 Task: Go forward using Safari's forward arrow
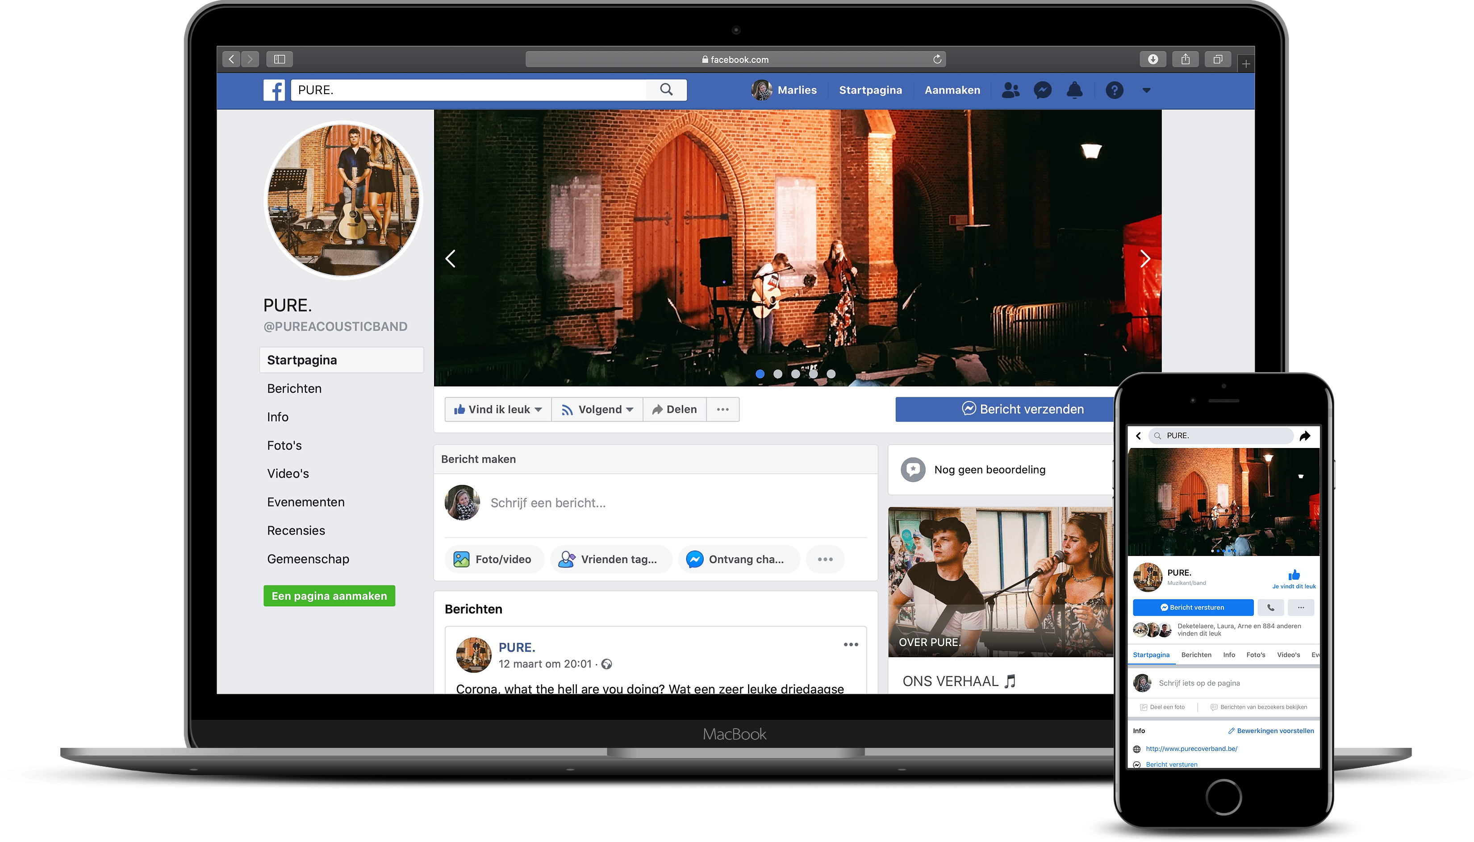(x=250, y=59)
